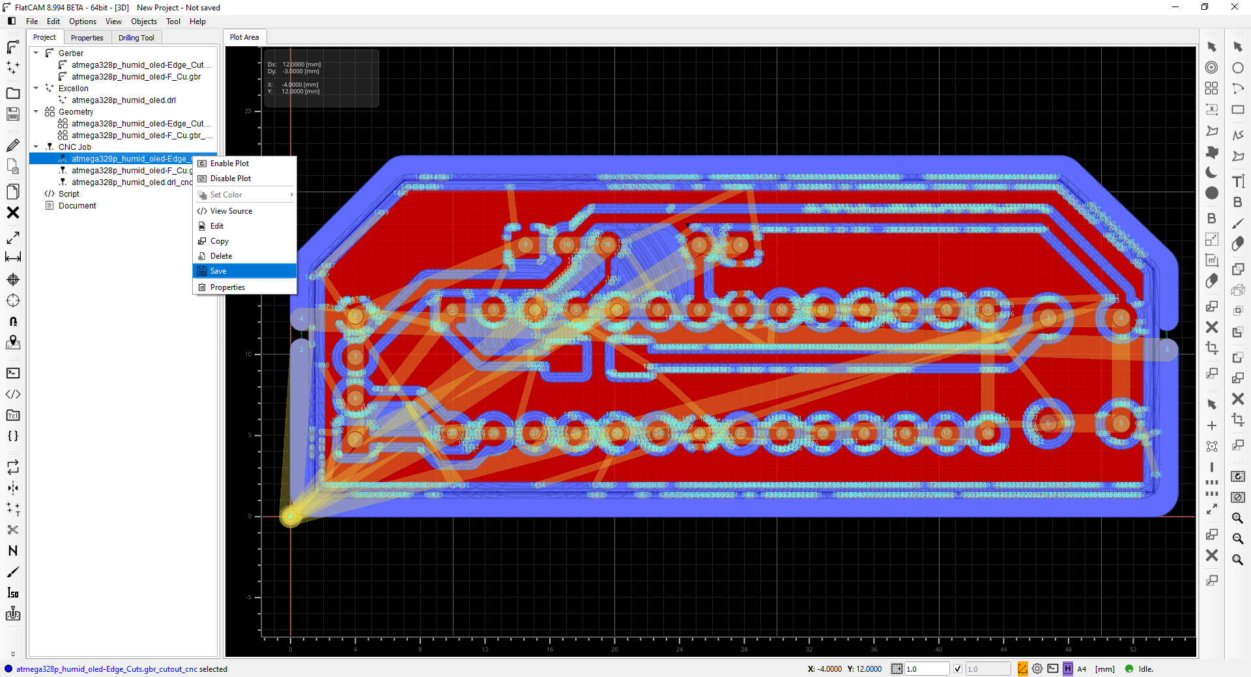Click the Zoom In magnifier icon
The width and height of the screenshot is (1251, 677).
(x=1238, y=518)
